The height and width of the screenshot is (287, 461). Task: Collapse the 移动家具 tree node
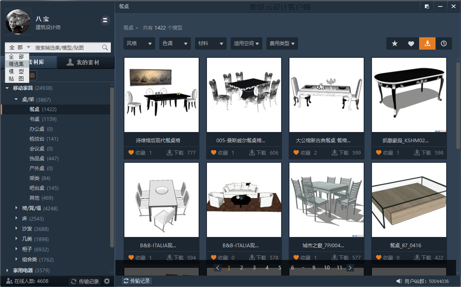7,88
